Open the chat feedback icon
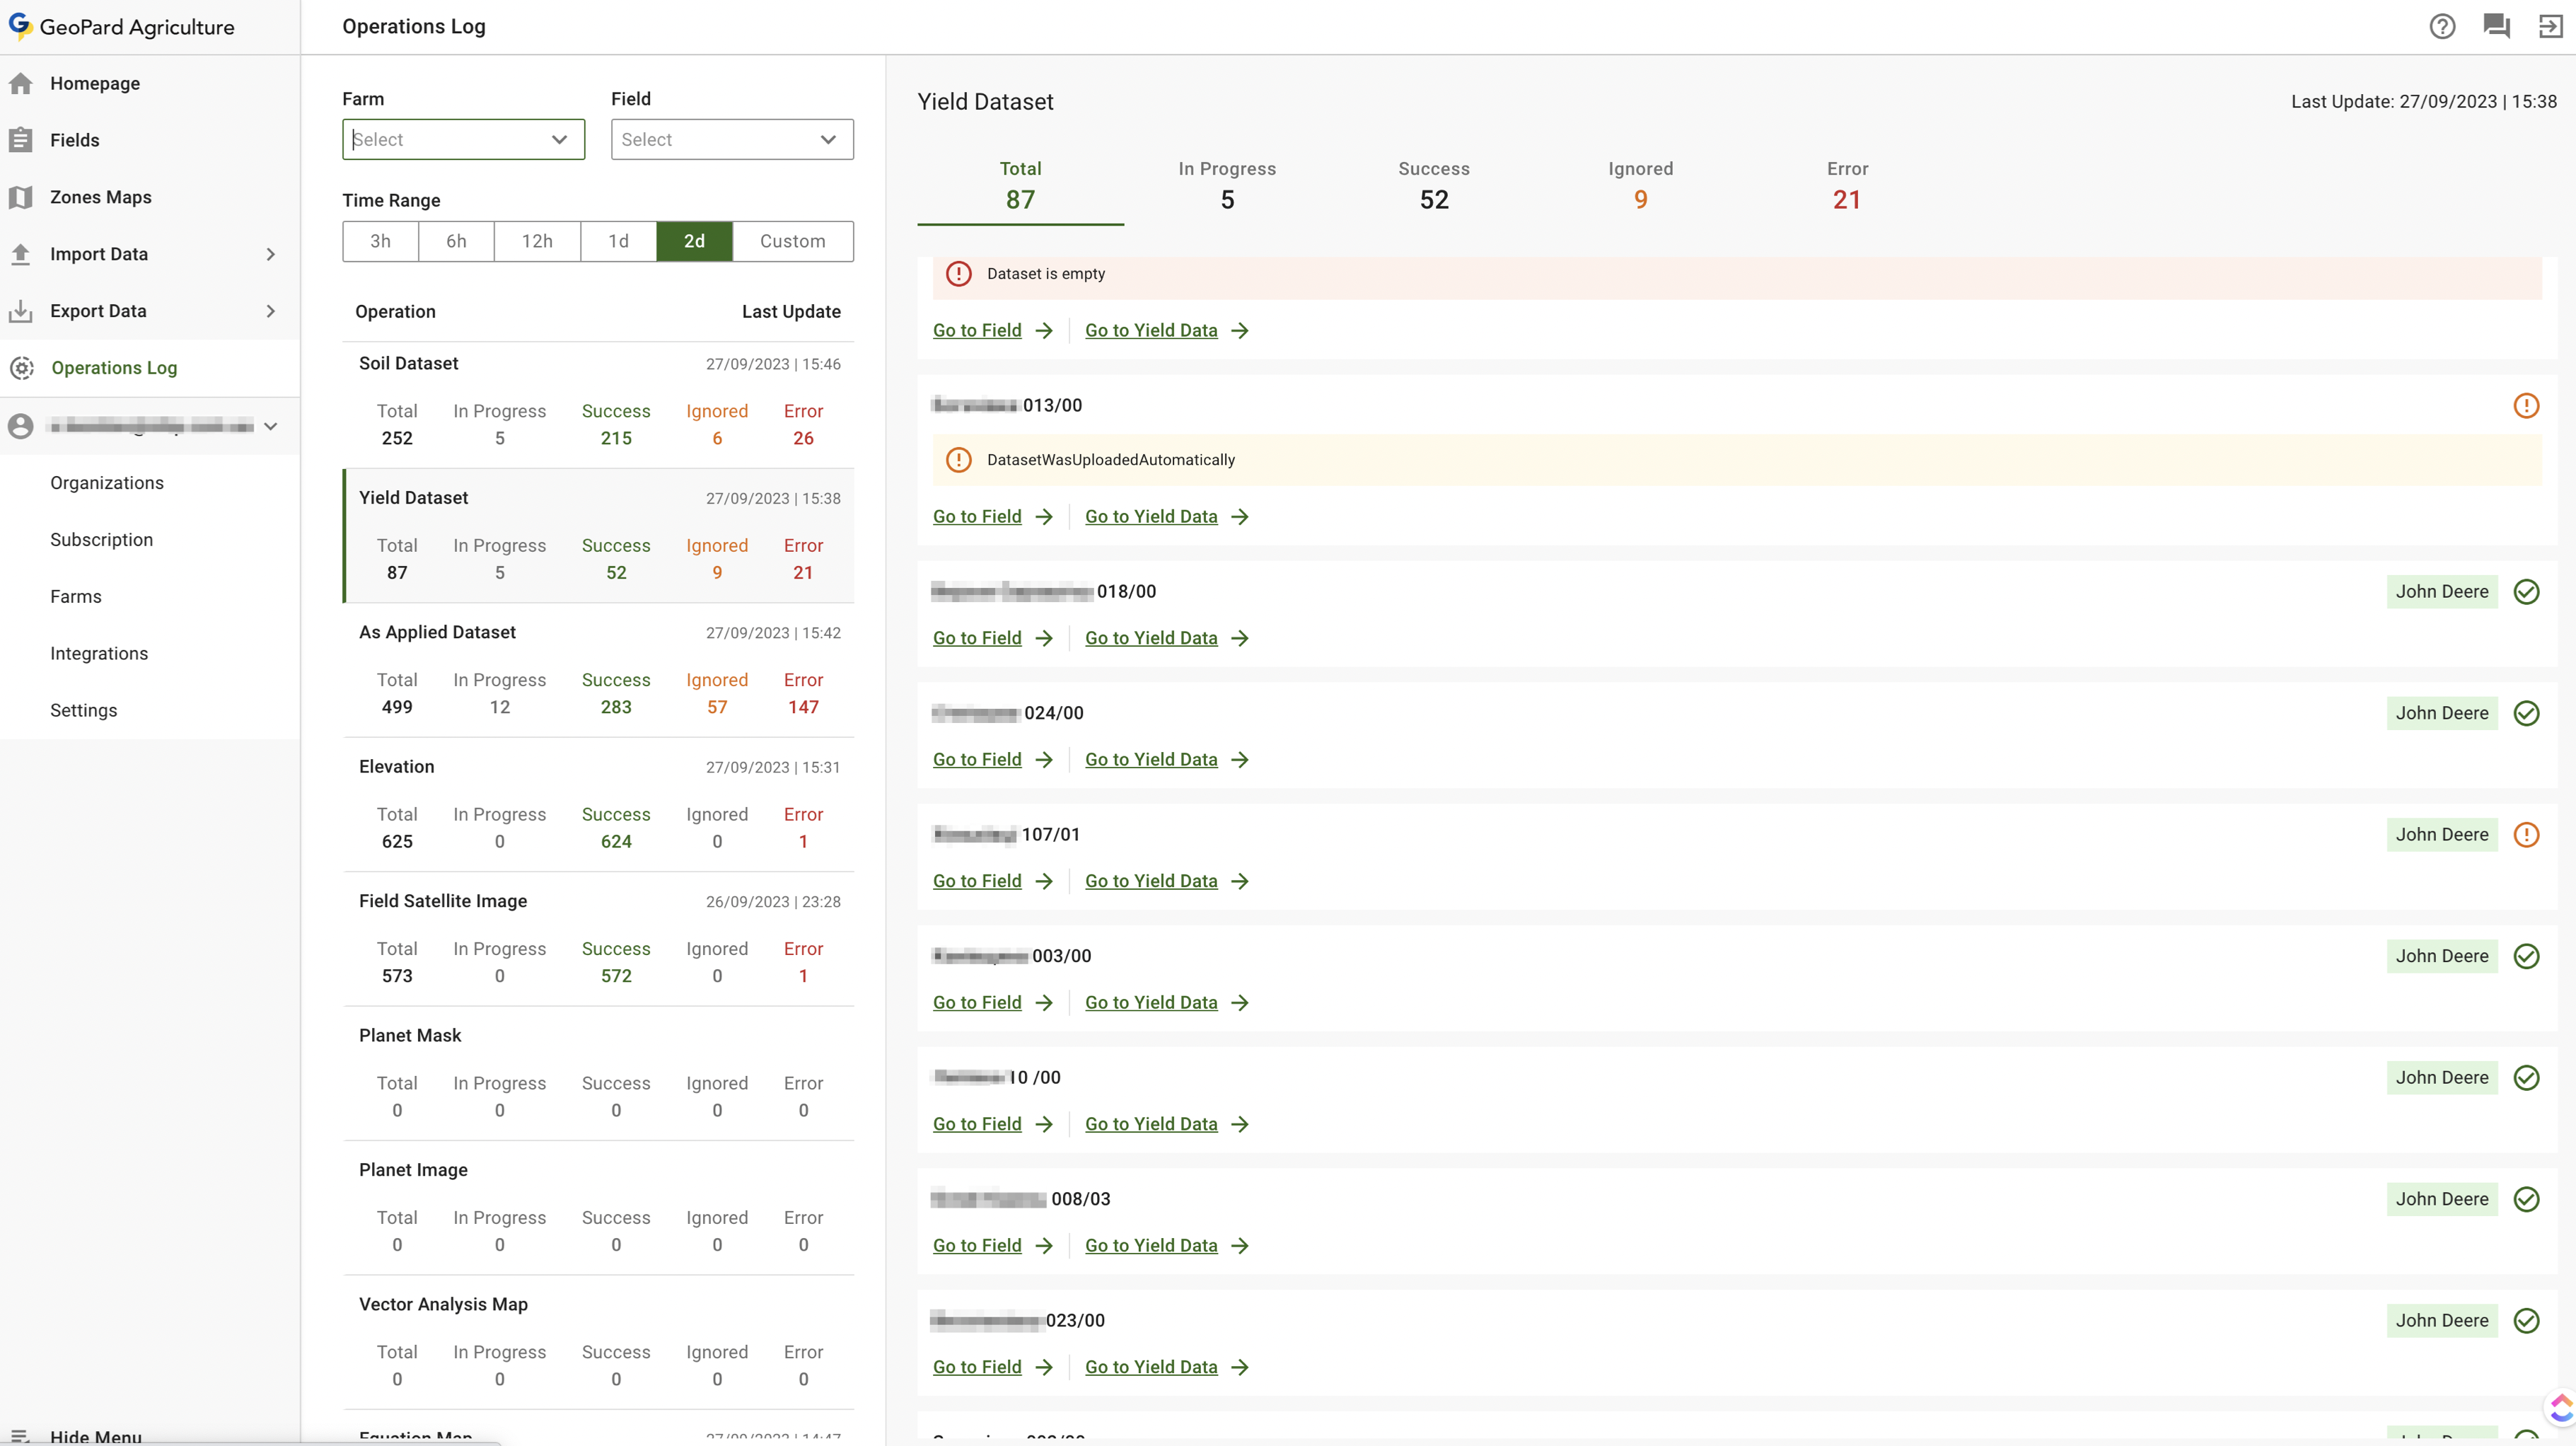 [x=2497, y=26]
